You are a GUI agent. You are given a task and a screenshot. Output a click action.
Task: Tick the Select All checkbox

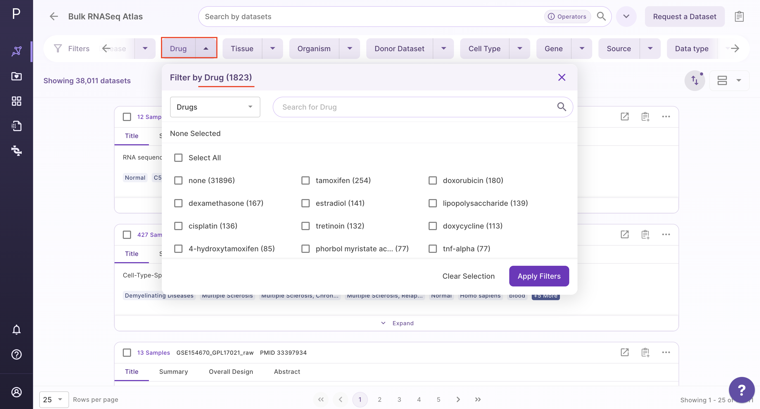[x=178, y=158]
